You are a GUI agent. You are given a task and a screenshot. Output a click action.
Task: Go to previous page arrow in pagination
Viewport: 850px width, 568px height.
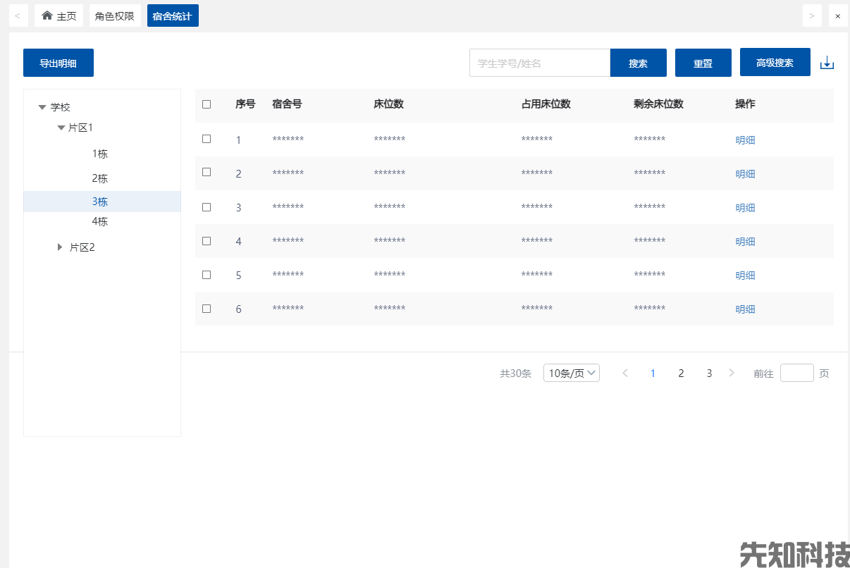pyautogui.click(x=625, y=373)
